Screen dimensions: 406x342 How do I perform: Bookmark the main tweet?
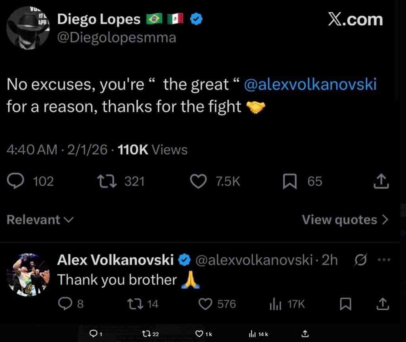coord(291,181)
